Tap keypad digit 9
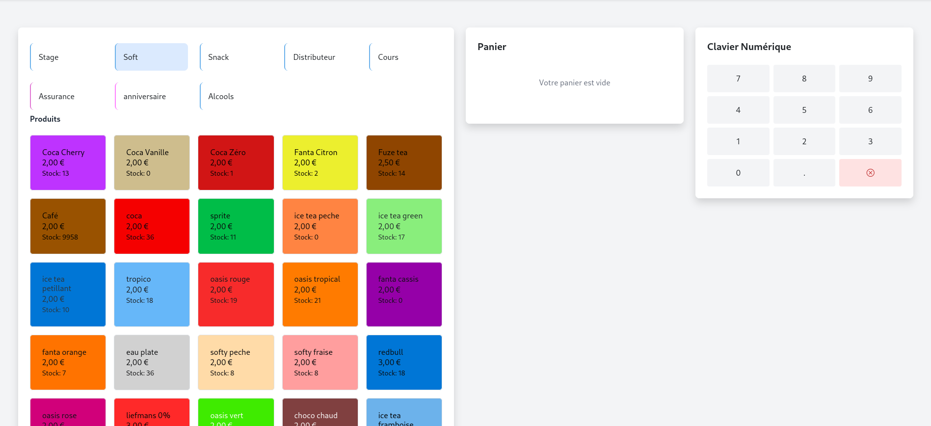The image size is (931, 426). pyautogui.click(x=870, y=79)
